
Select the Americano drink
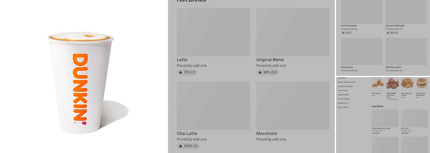[362, 51]
